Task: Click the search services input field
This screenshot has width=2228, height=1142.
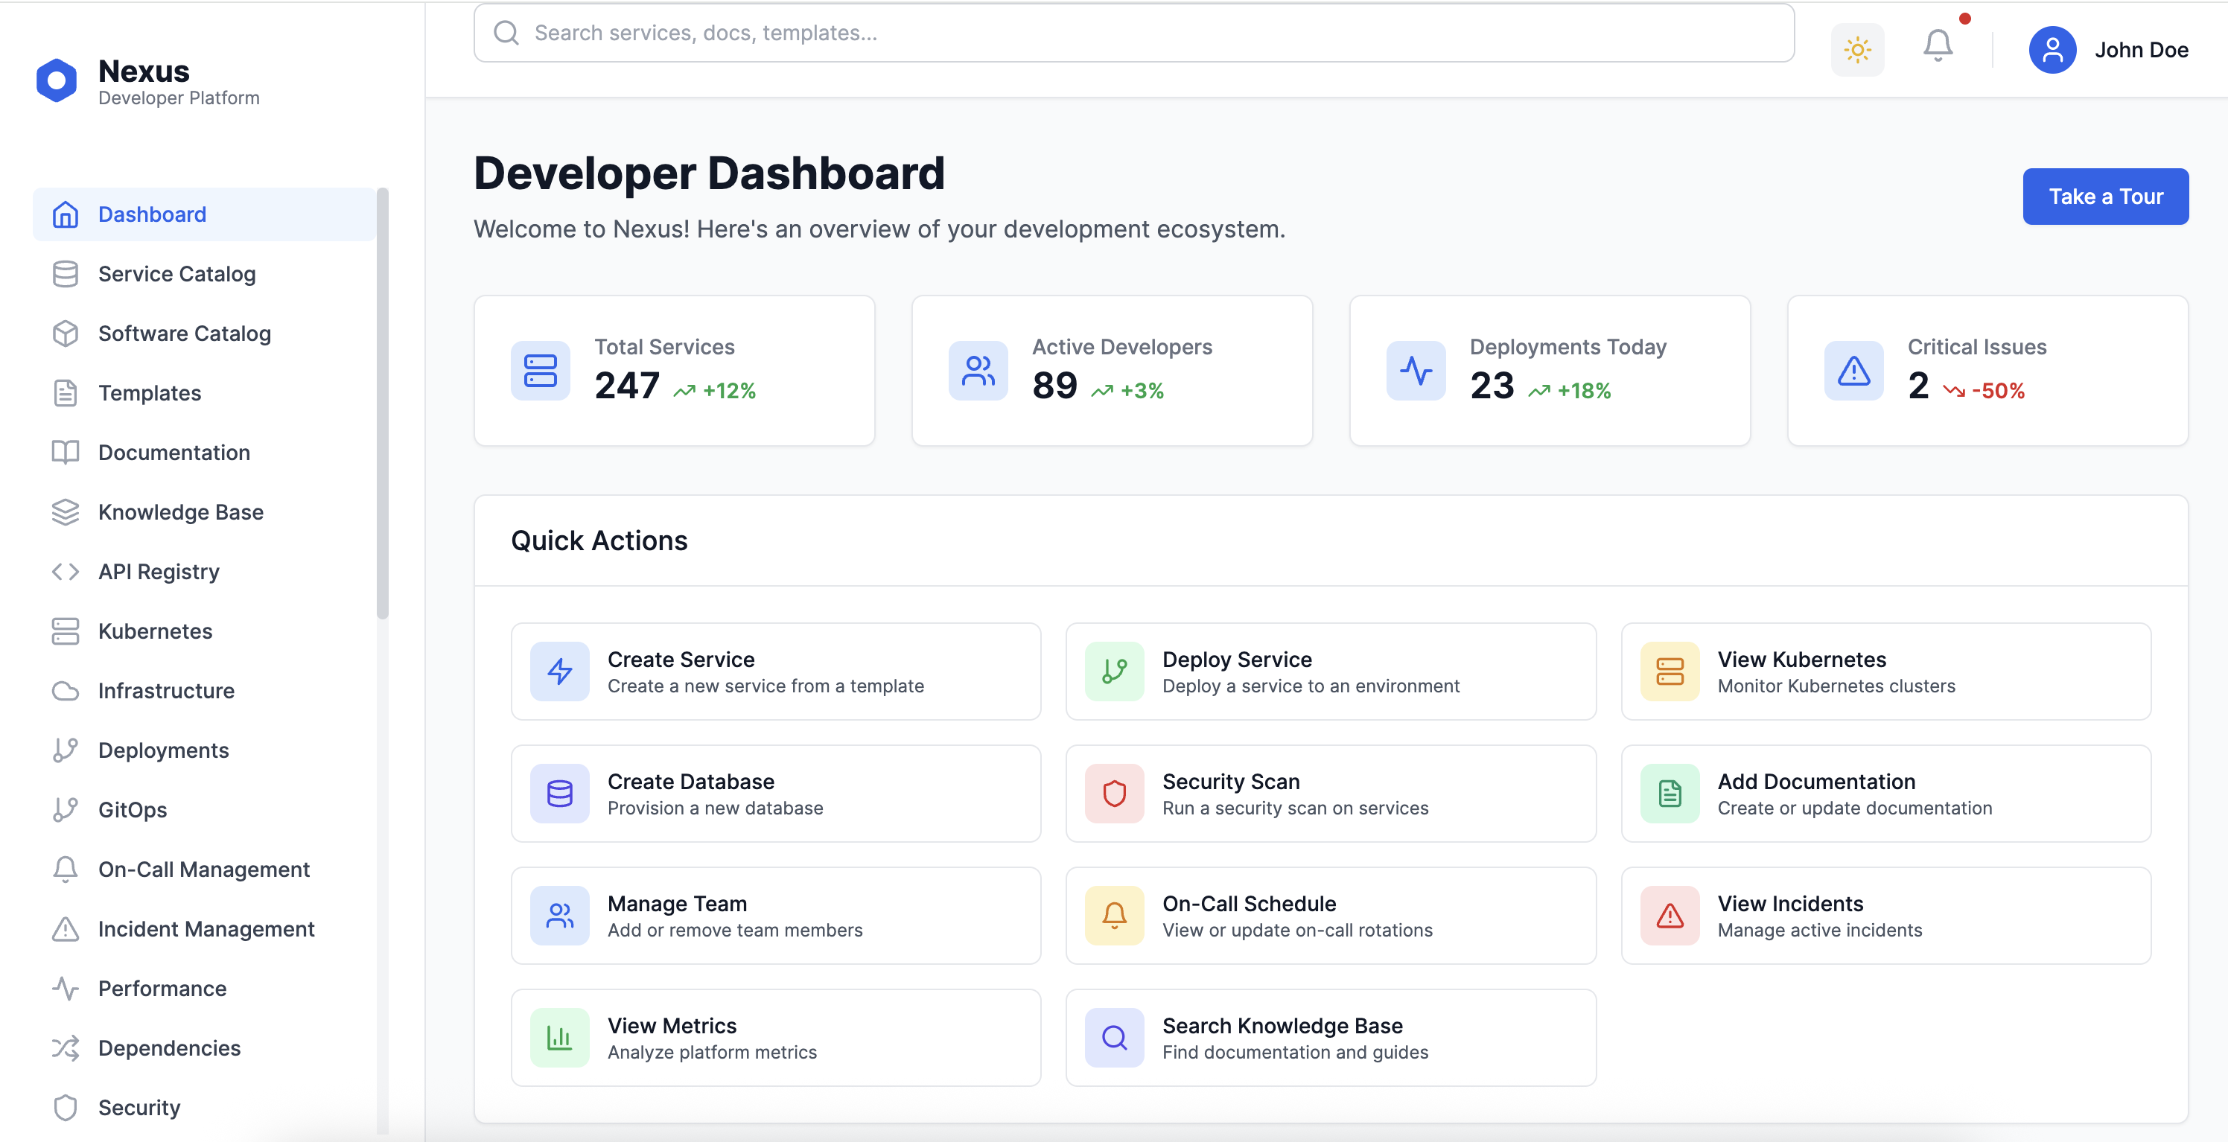Action: pyautogui.click(x=1133, y=33)
